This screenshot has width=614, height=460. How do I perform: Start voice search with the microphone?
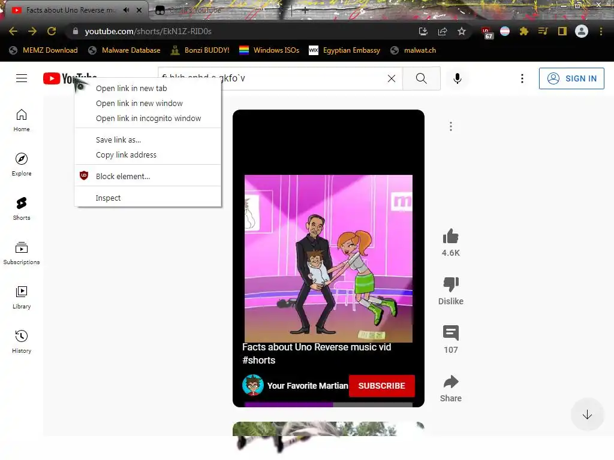pos(457,78)
